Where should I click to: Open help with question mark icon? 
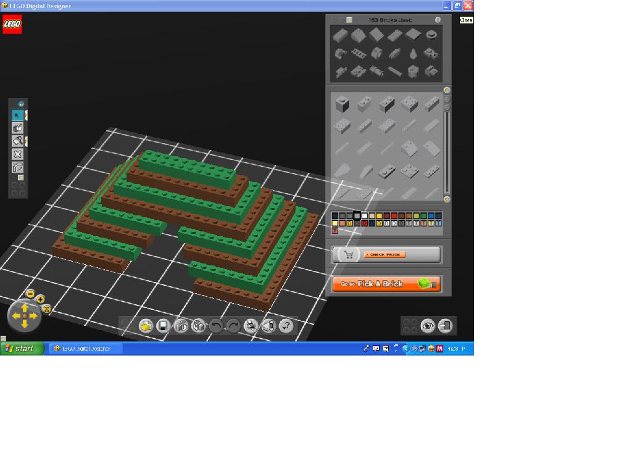286,326
